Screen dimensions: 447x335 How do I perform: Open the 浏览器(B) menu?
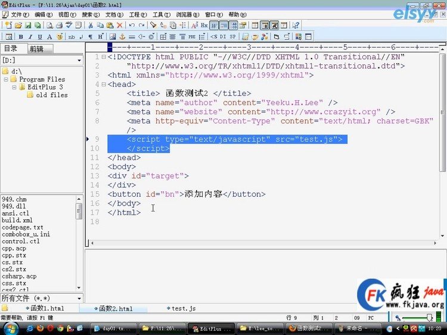pos(187,14)
